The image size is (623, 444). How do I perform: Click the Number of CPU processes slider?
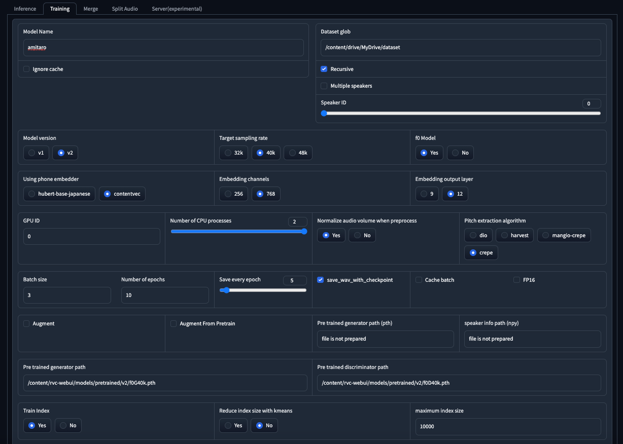(x=238, y=231)
